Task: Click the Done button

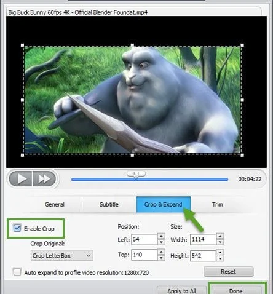Action: point(236,291)
